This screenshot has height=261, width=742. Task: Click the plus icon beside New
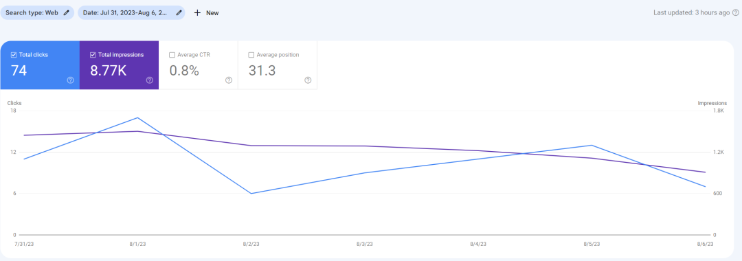tap(197, 13)
